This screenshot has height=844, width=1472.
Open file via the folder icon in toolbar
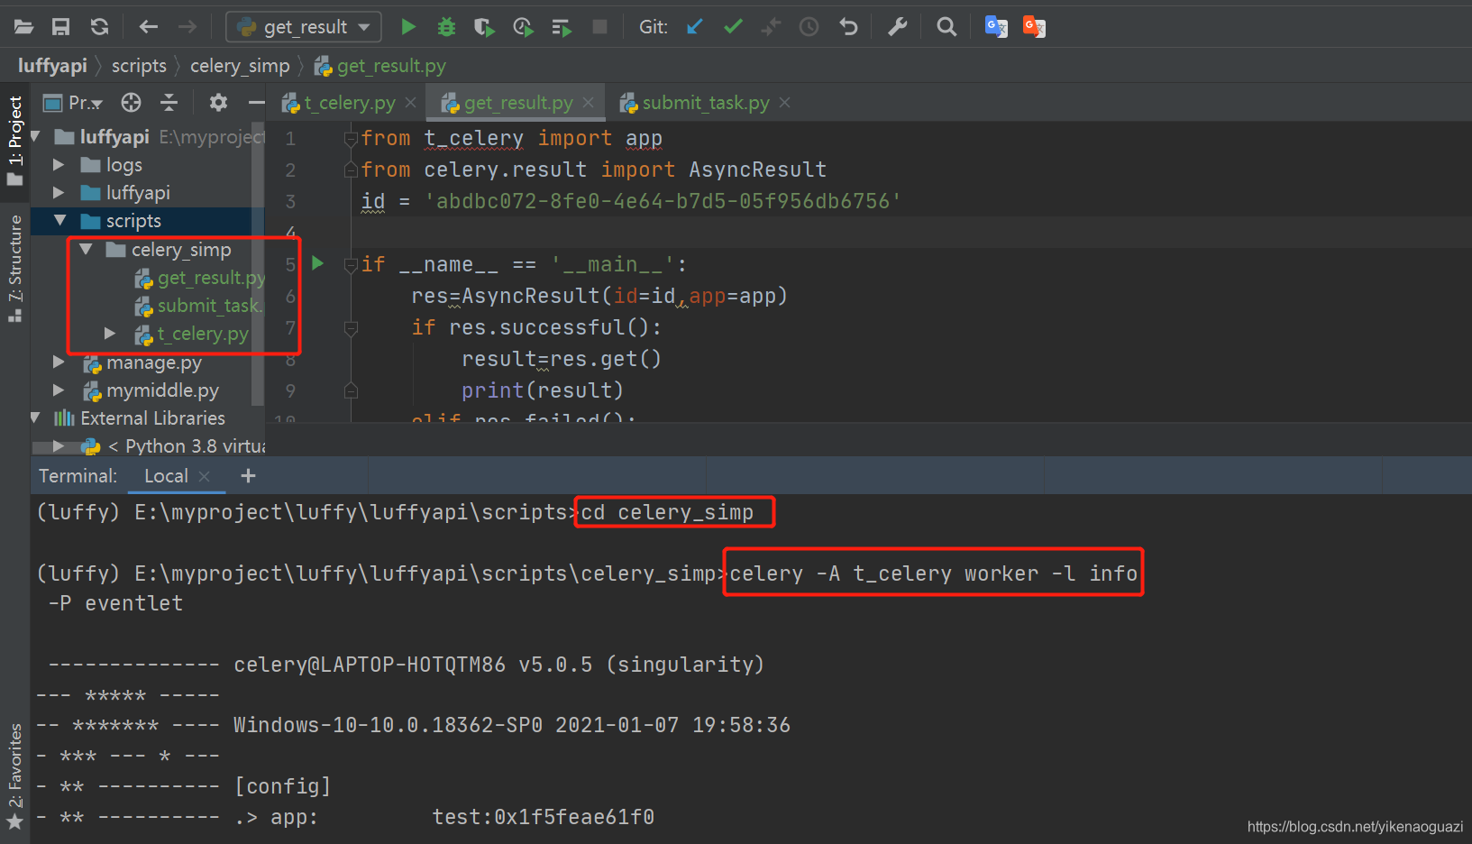(24, 27)
